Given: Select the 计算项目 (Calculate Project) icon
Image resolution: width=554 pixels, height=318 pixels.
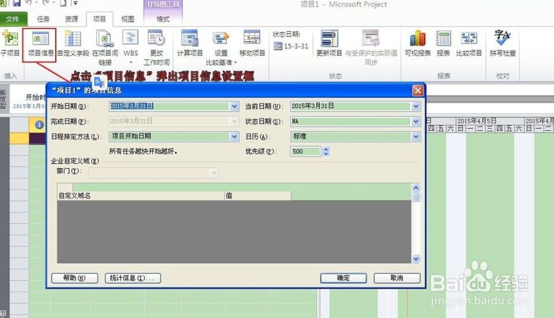Looking at the screenshot, I should (x=190, y=43).
